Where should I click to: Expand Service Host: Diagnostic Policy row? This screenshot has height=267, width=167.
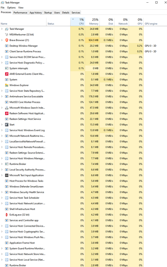click(2, 63)
